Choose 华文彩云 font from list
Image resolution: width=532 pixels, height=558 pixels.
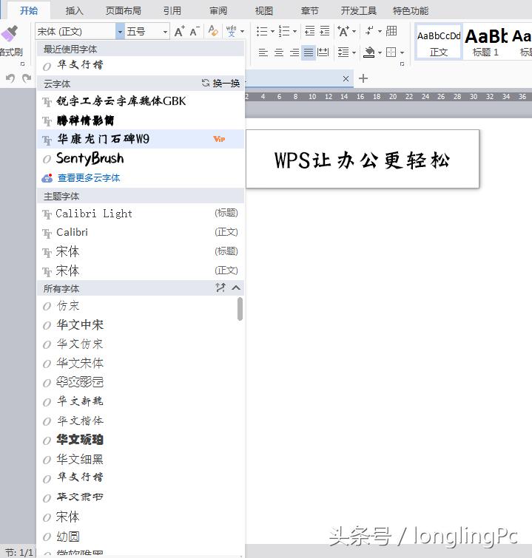(137, 382)
